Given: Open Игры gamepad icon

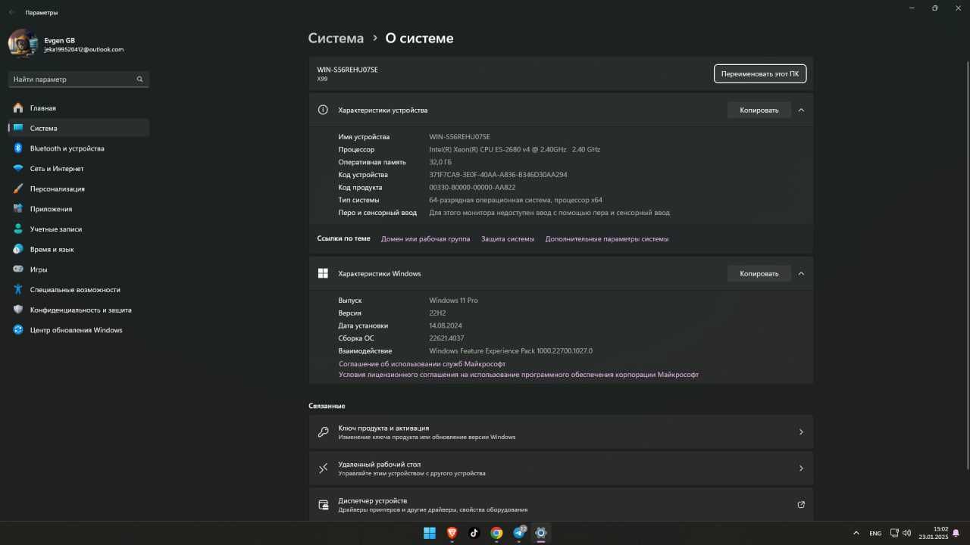Looking at the screenshot, I should pyautogui.click(x=18, y=269).
